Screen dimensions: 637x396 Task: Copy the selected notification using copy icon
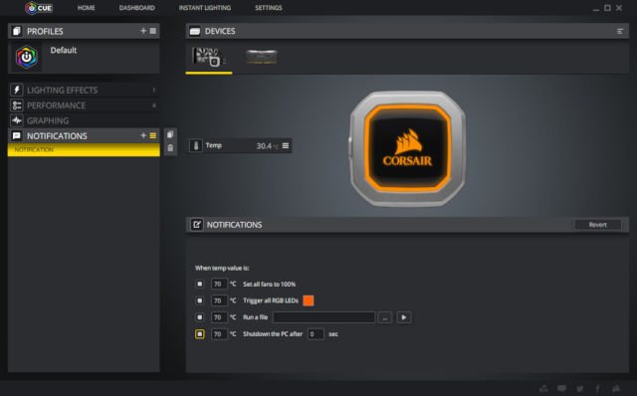pyautogui.click(x=170, y=134)
